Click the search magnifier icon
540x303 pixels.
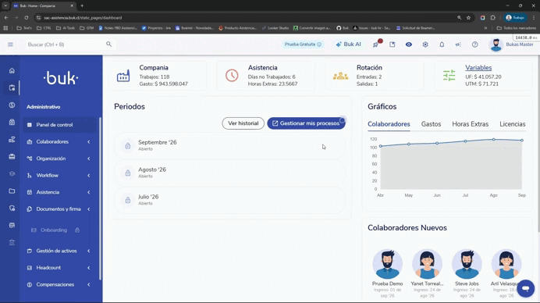pos(108,45)
